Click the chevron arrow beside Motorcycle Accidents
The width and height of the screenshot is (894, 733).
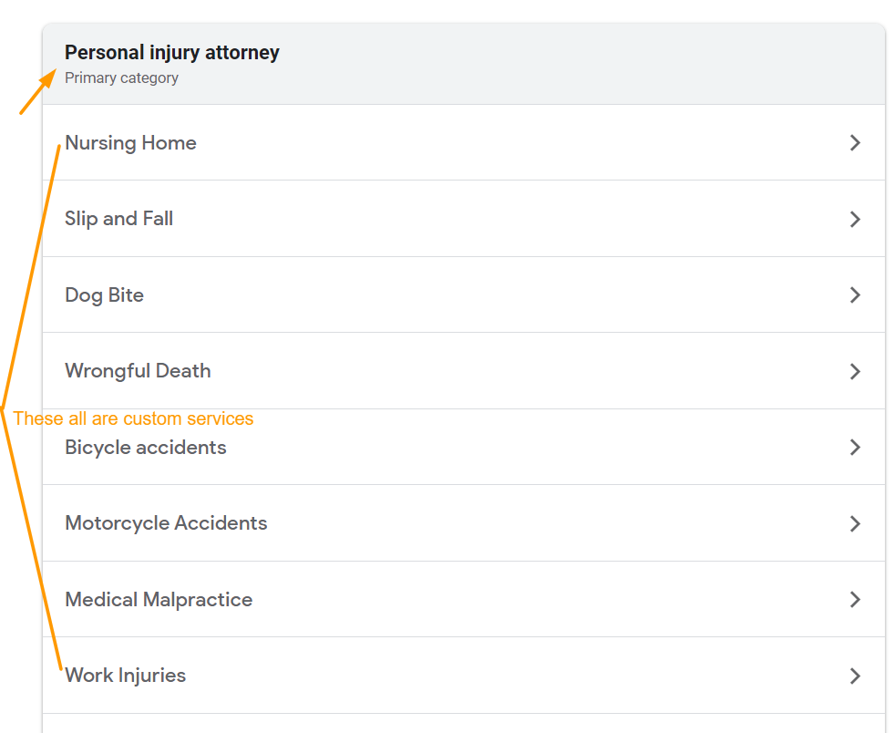(855, 523)
